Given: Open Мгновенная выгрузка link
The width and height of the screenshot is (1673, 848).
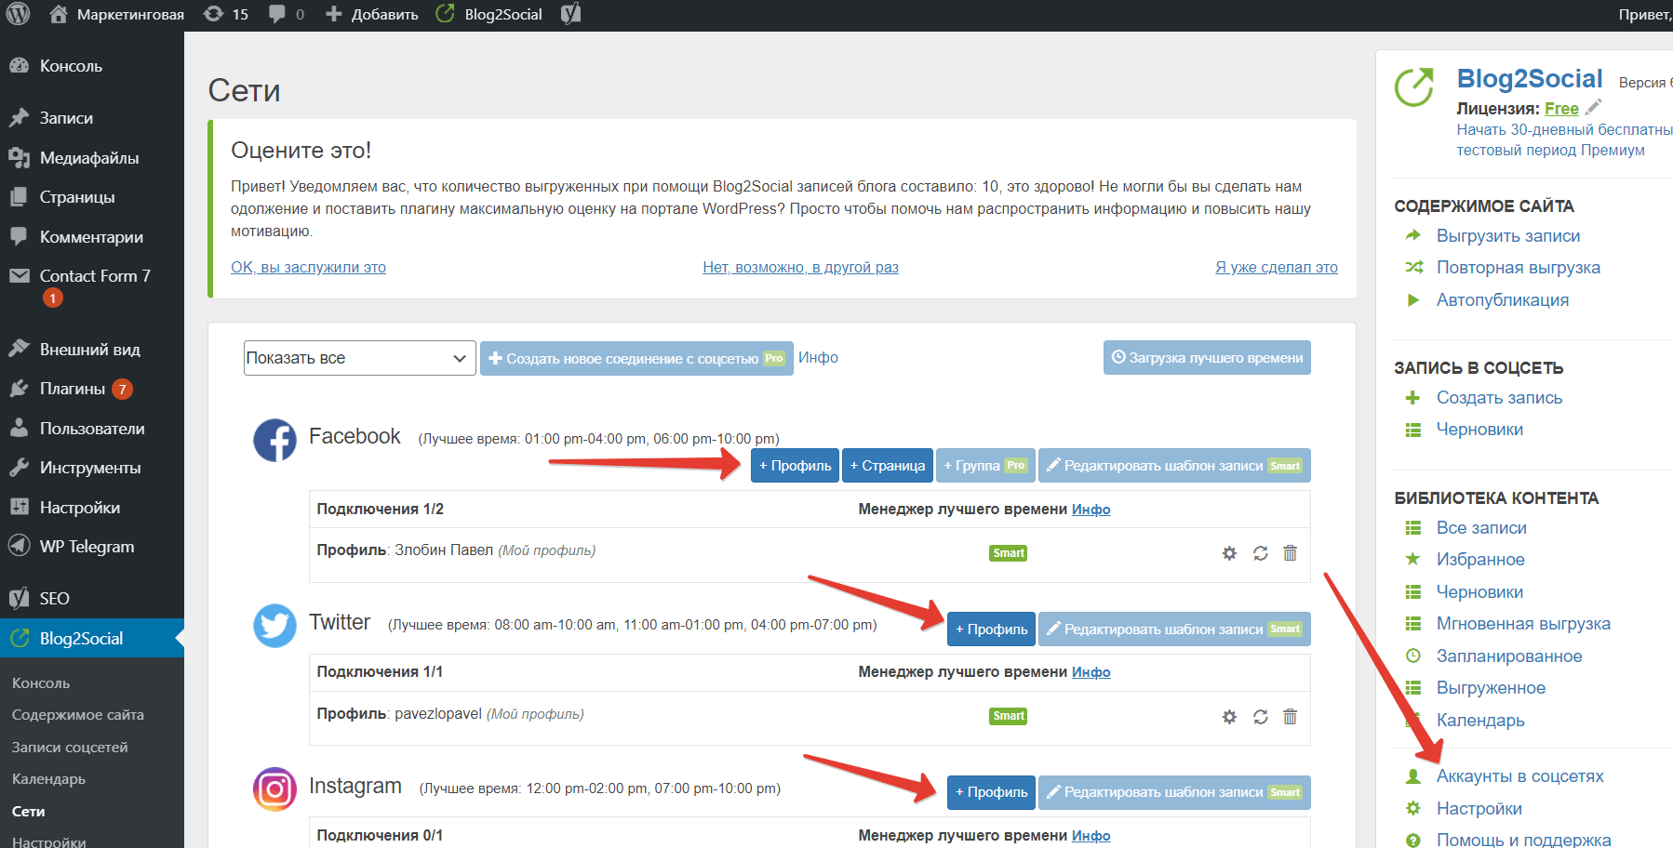Looking at the screenshot, I should tap(1523, 624).
